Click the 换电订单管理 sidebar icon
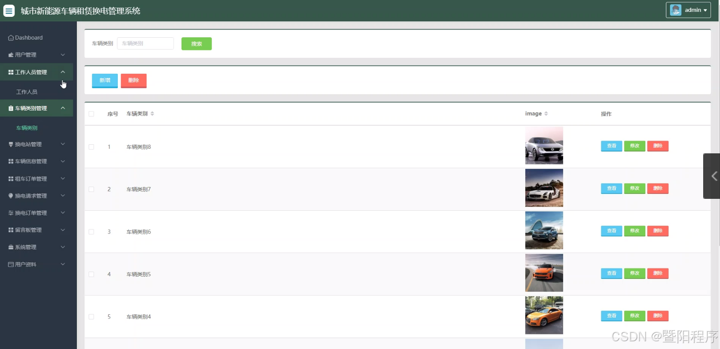This screenshot has height=349, width=720. [x=11, y=213]
